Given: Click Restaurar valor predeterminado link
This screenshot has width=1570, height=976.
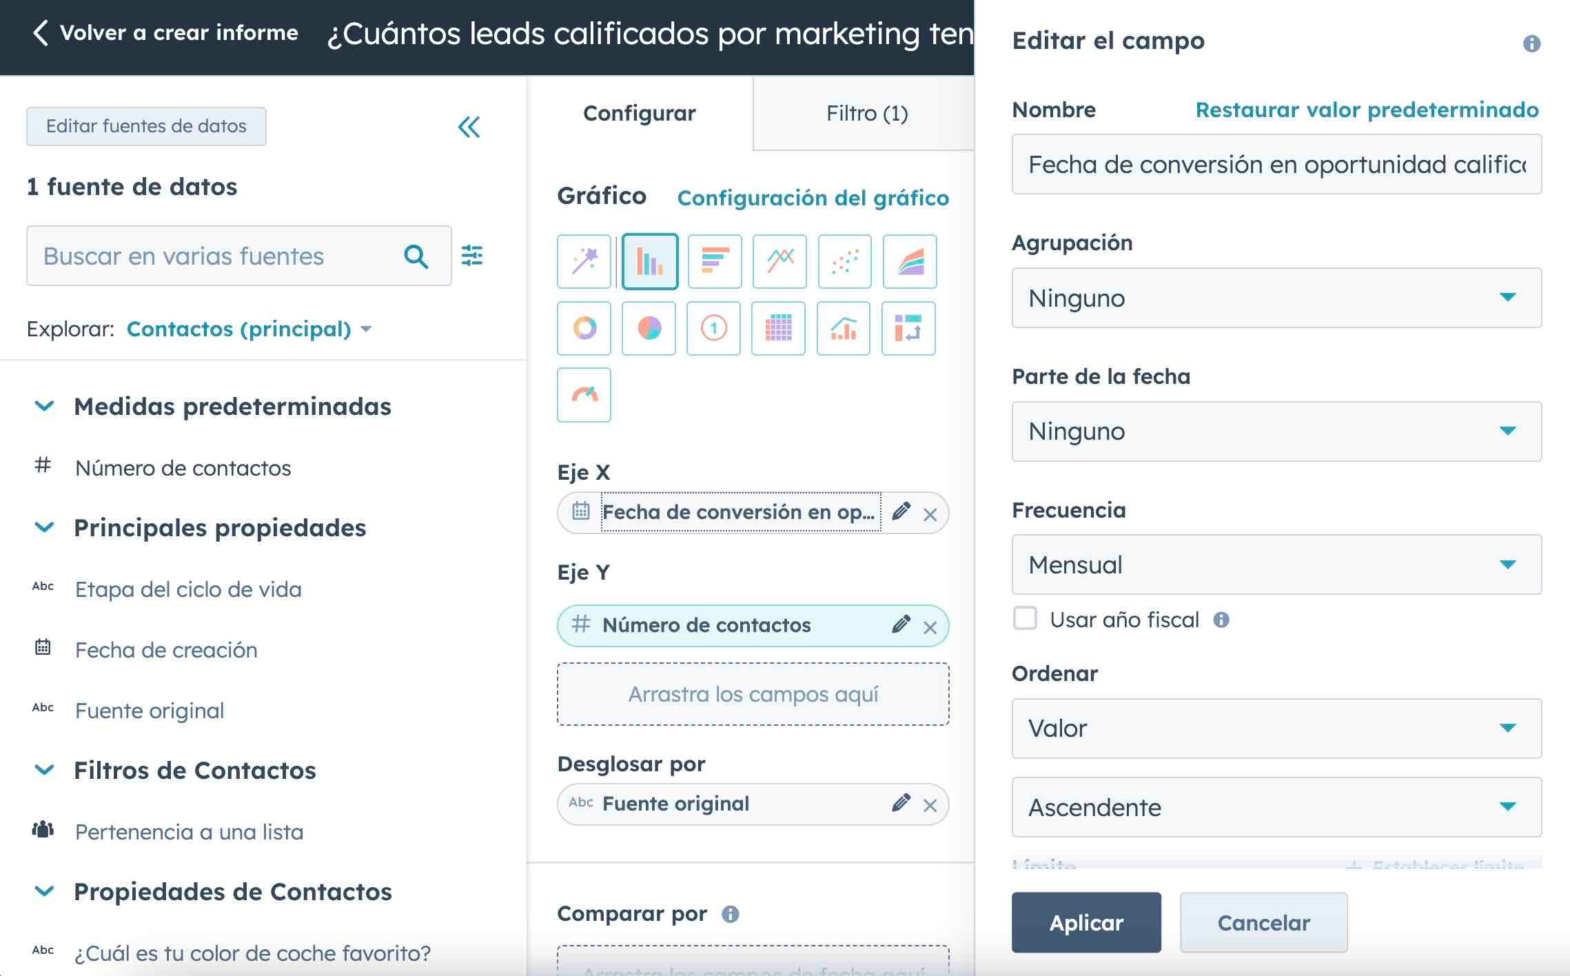Looking at the screenshot, I should pos(1367,110).
